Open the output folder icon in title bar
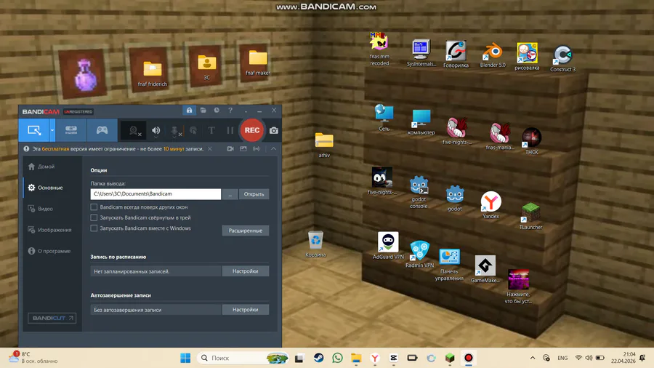Image resolution: width=654 pixels, height=368 pixels. (203, 110)
